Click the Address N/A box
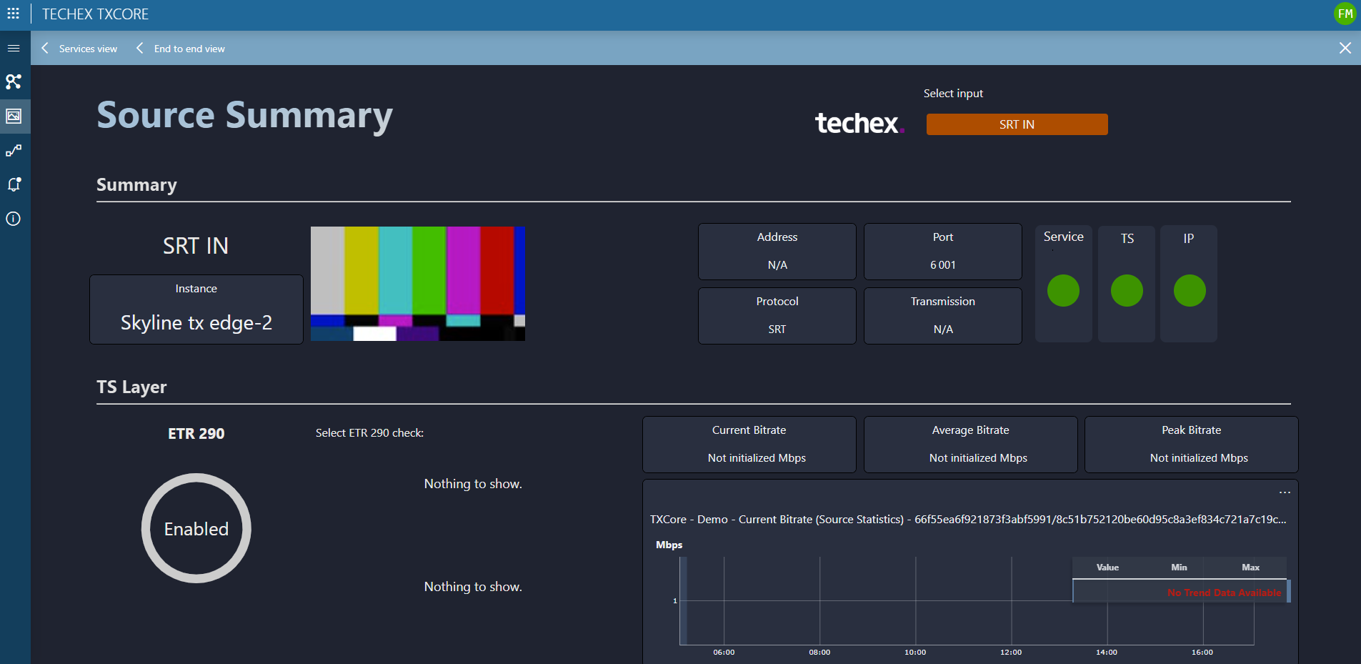The height and width of the screenshot is (664, 1361). [777, 252]
